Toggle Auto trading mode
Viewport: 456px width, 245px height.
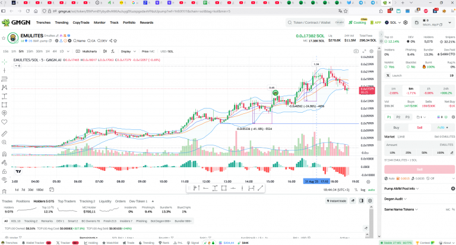(442, 128)
